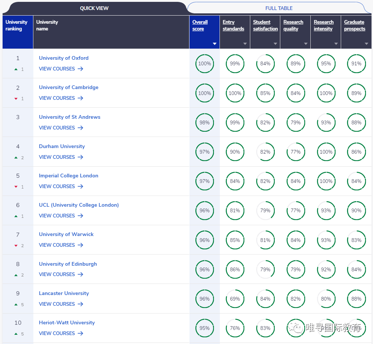373x344 pixels.
Task: Click the Student satisfaction sort arrow
Action: [x=275, y=44]
